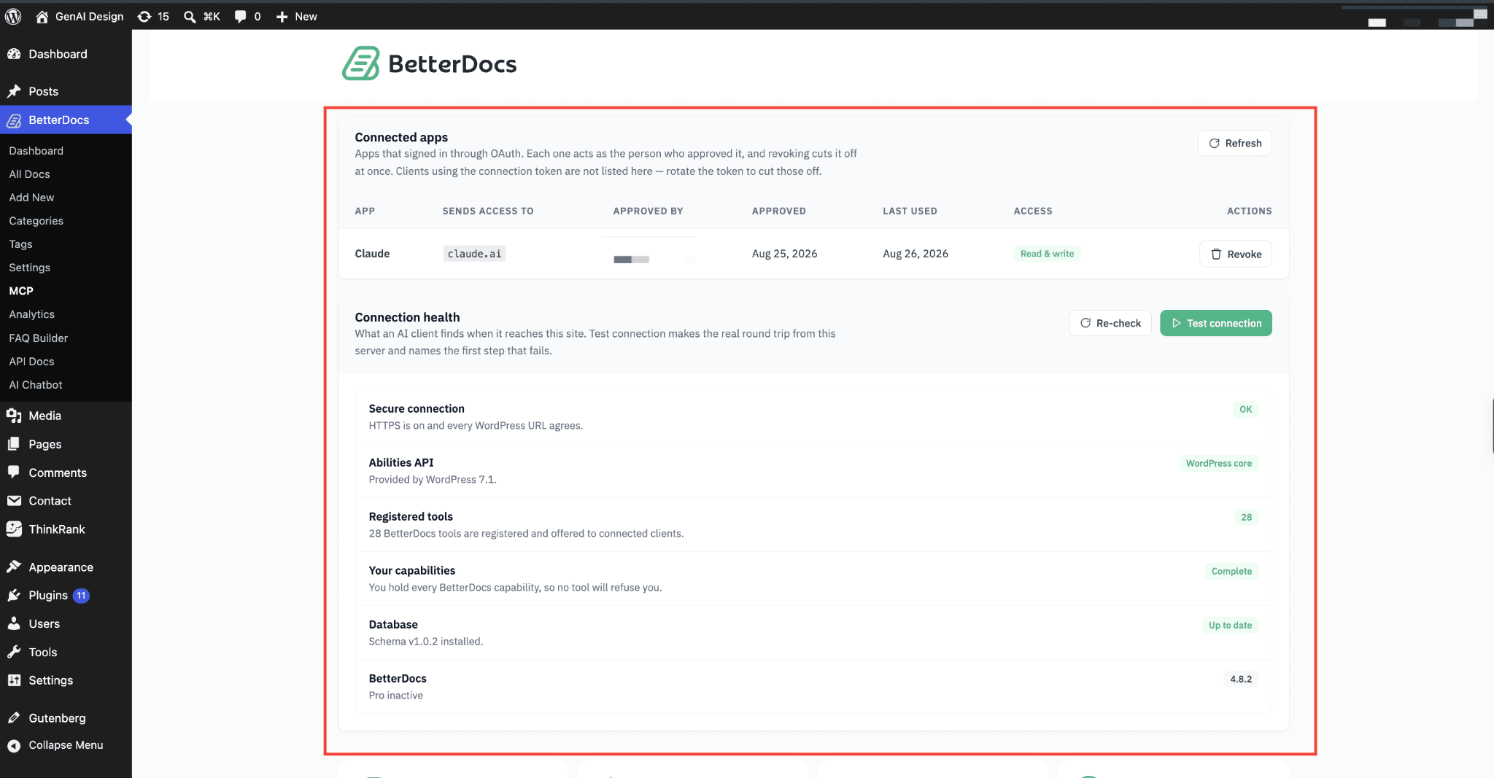This screenshot has height=778, width=1494.
Task: Click the Aug 26, 2026 last used date
Action: (916, 254)
